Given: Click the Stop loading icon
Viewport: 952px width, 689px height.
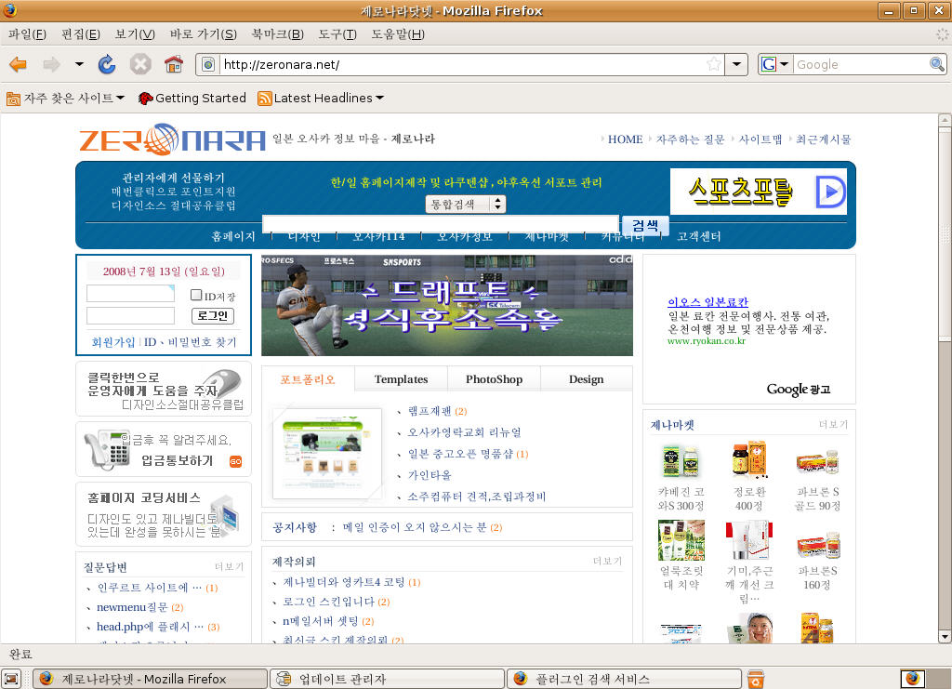Looking at the screenshot, I should [x=139, y=64].
